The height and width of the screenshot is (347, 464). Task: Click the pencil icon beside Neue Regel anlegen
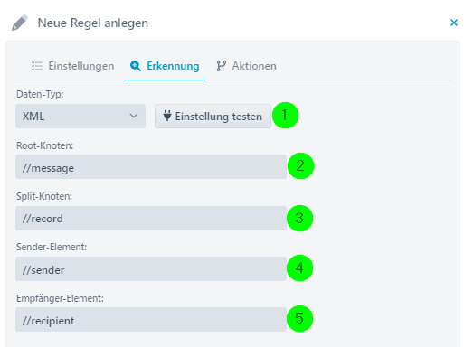(x=20, y=23)
